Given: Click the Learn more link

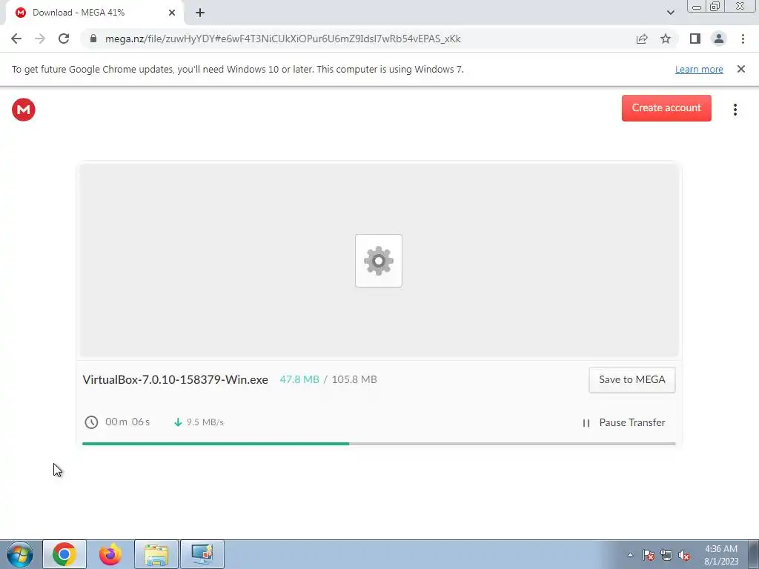Looking at the screenshot, I should click(x=699, y=69).
